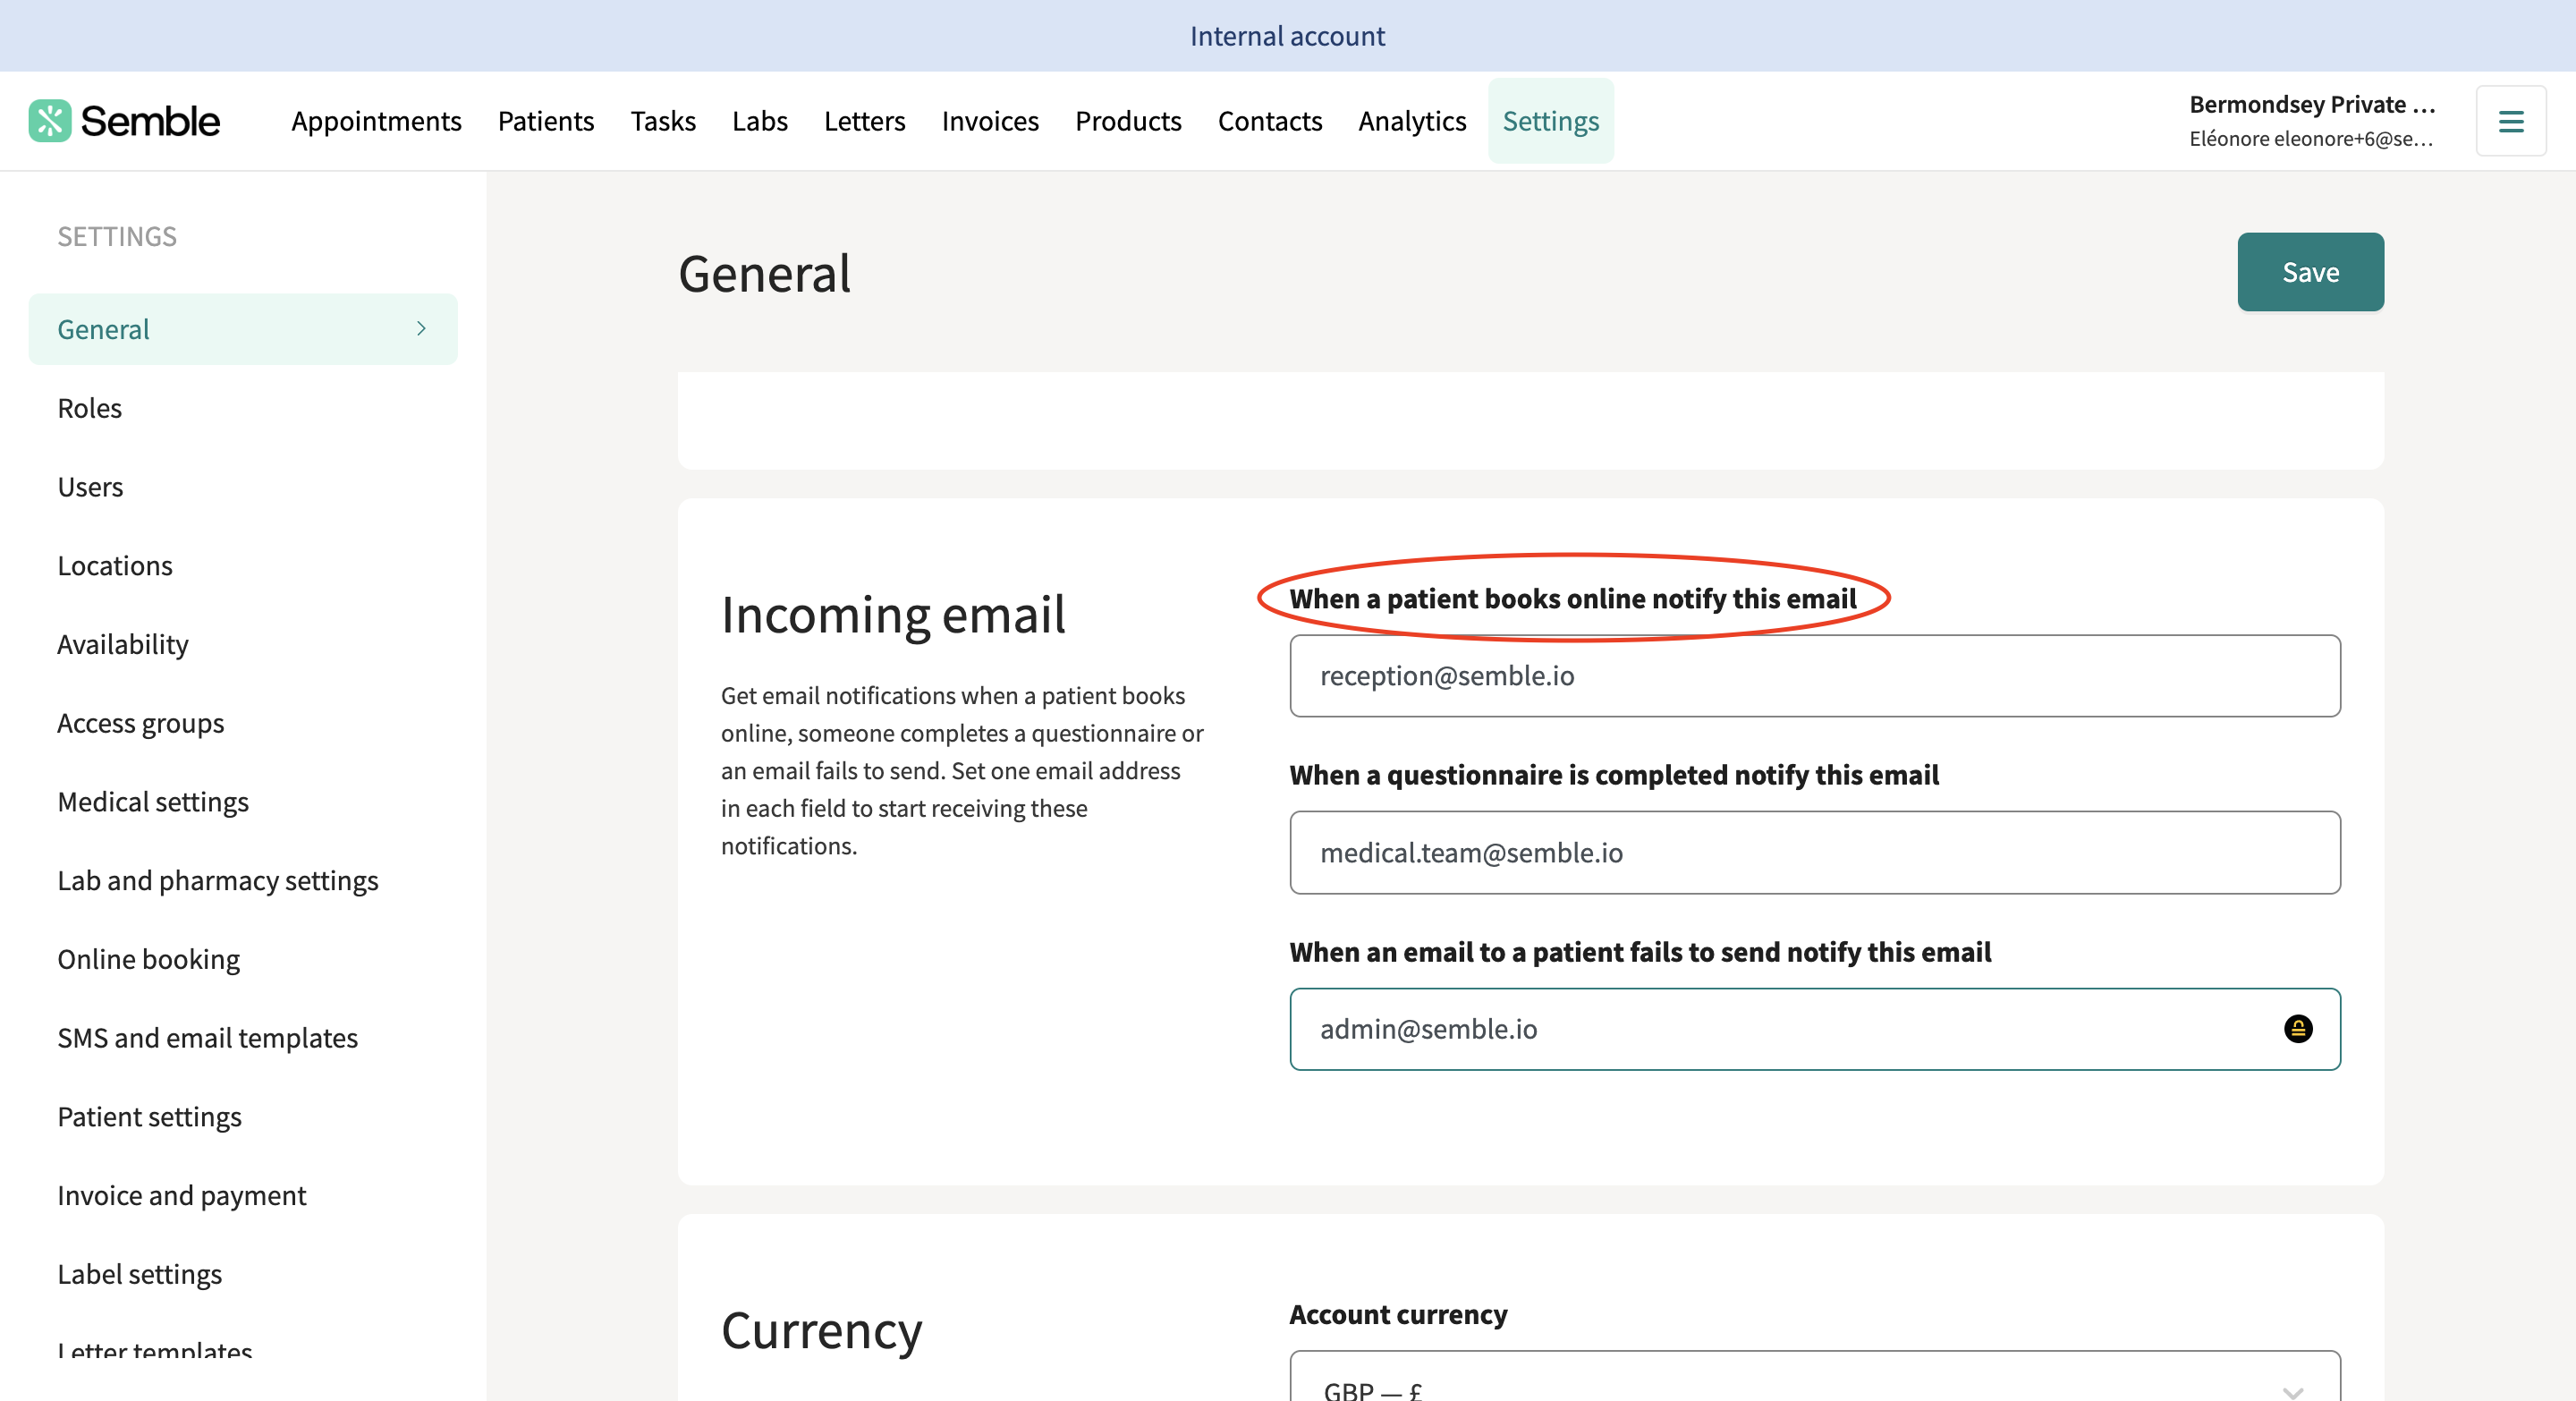
Task: Select the Settings tab
Action: (x=1550, y=121)
